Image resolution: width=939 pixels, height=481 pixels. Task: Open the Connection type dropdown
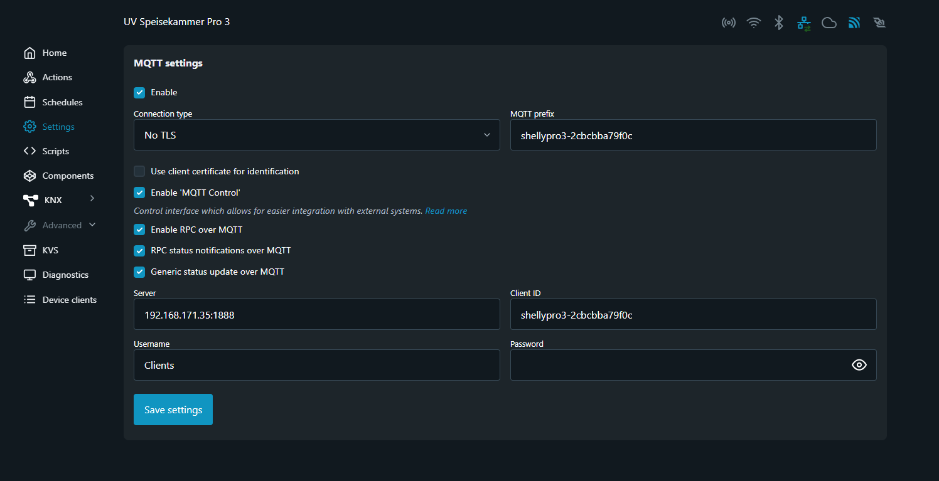point(316,135)
